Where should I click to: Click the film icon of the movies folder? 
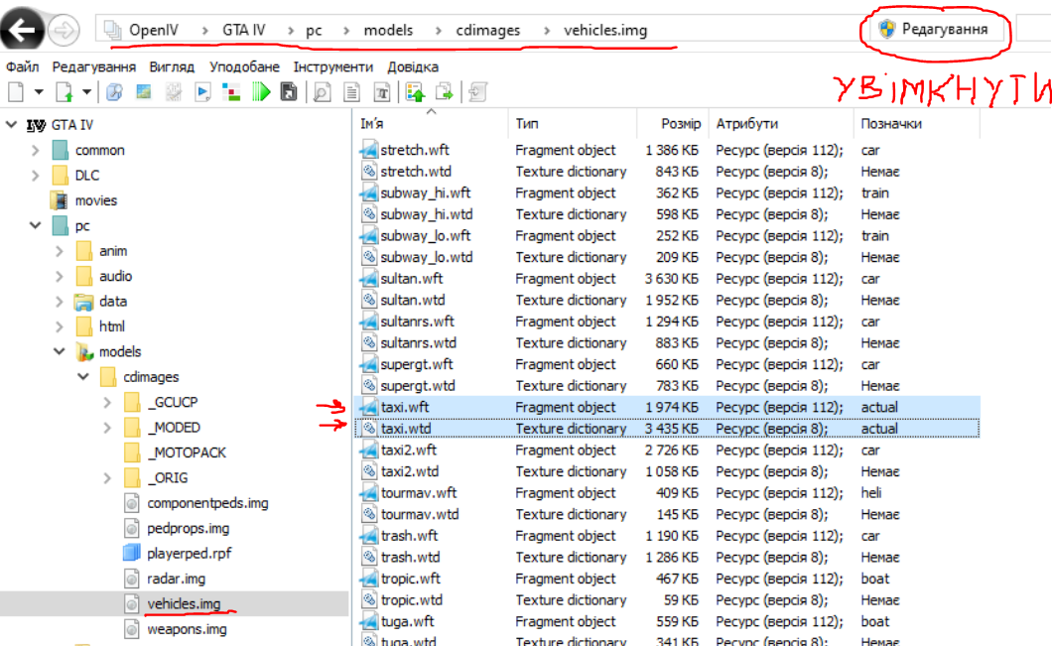tap(60, 200)
